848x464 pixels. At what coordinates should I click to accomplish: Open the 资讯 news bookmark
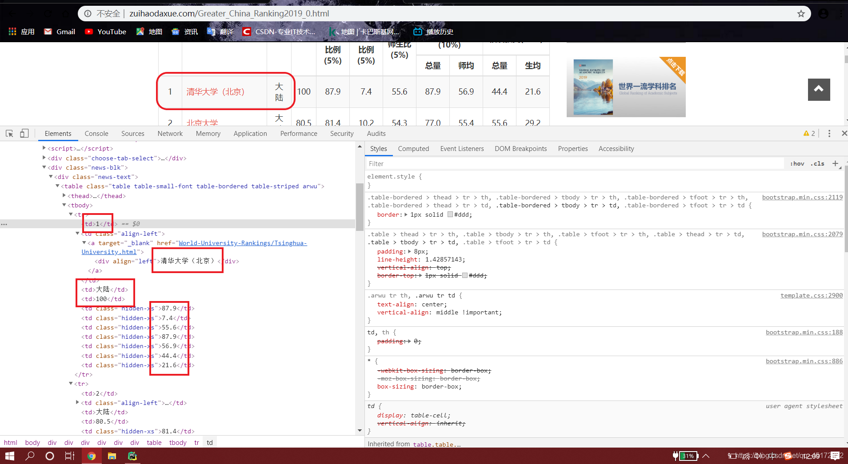click(185, 32)
